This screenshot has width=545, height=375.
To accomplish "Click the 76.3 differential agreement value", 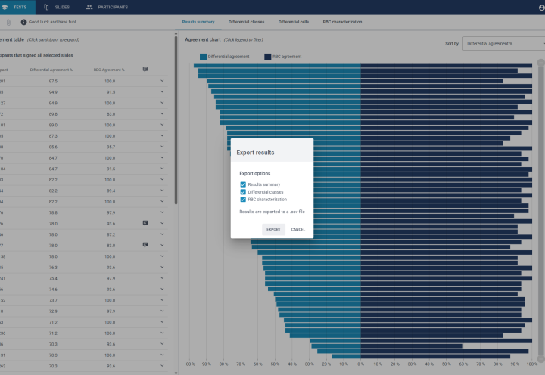I will [x=53, y=268].
